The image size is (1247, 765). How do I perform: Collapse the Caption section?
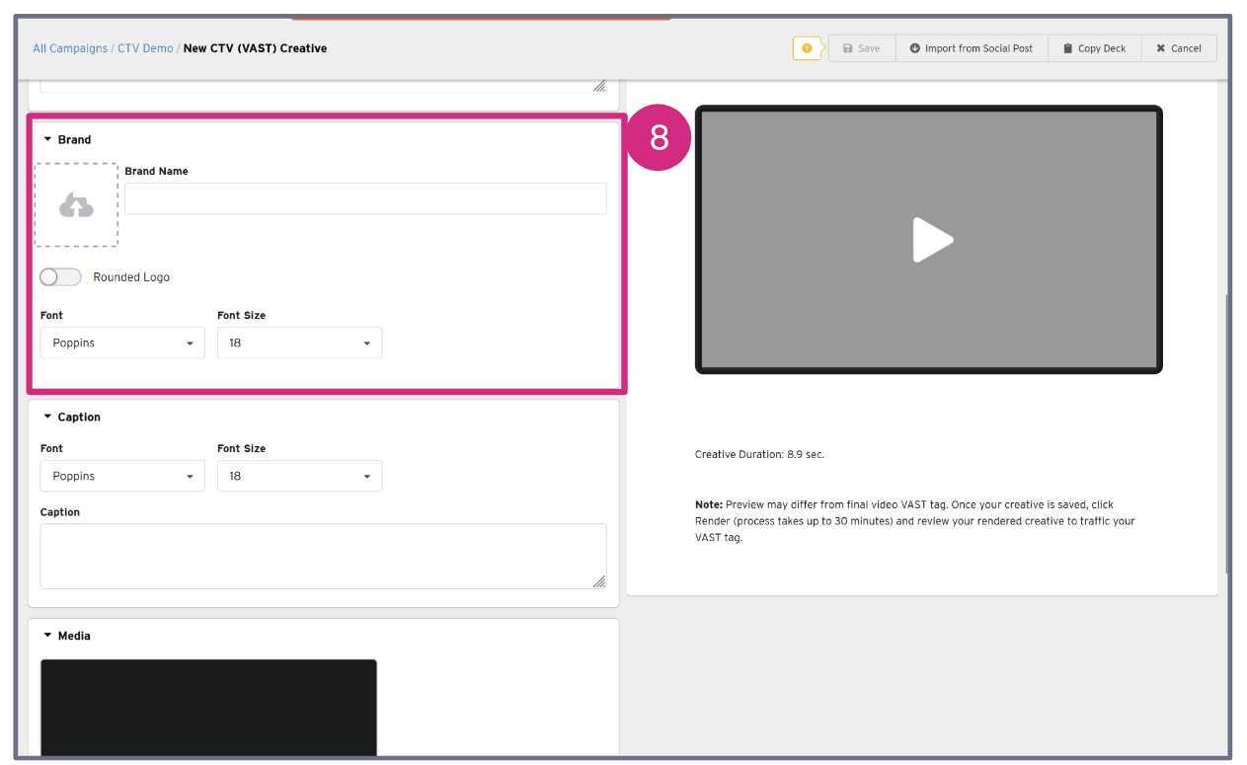(48, 418)
